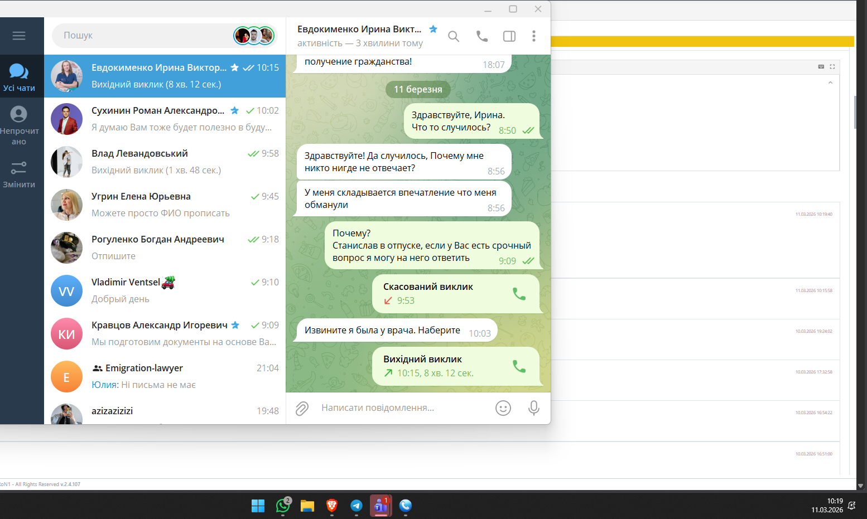This screenshot has height=519, width=867.
Task: Click the orange 'E' Emigration-lawyer avatar
Action: pos(66,376)
